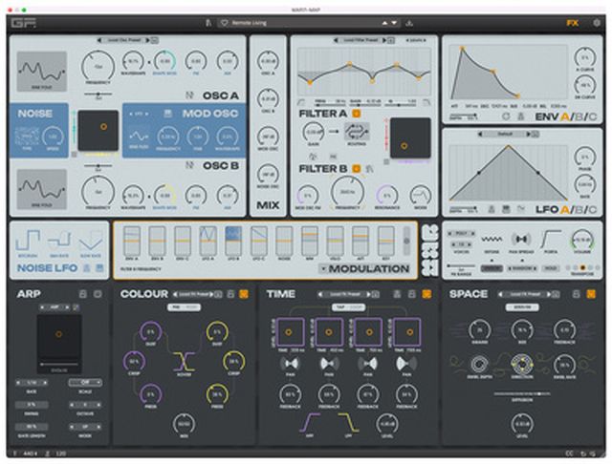Switch to LFO C tab
Viewport: 612px width, 464px height.
point(593,209)
